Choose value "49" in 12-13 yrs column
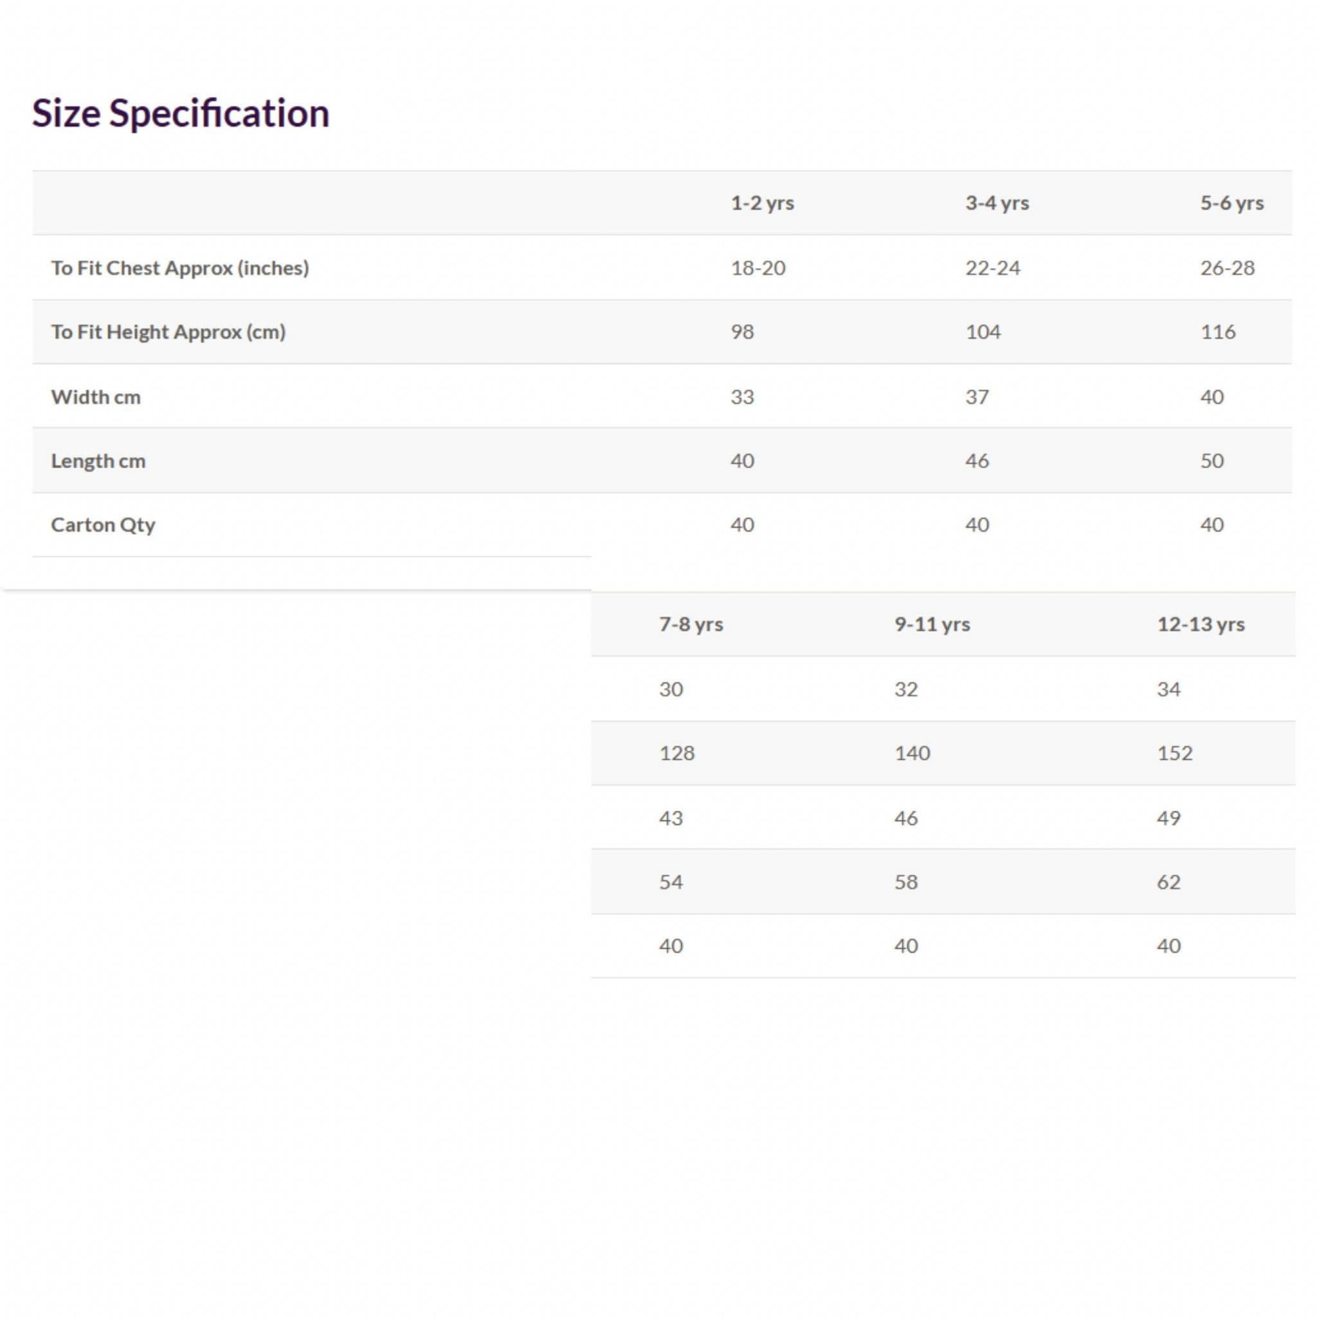Screen dimensions: 1317x1317 [1168, 818]
